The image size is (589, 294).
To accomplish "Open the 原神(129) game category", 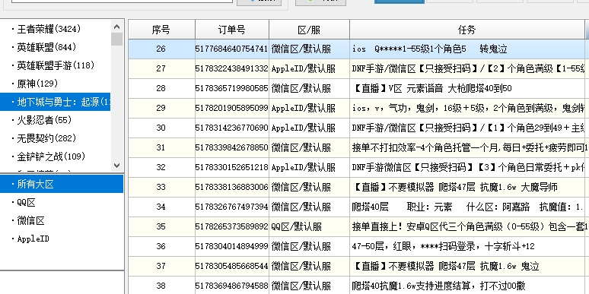I will tap(37, 84).
